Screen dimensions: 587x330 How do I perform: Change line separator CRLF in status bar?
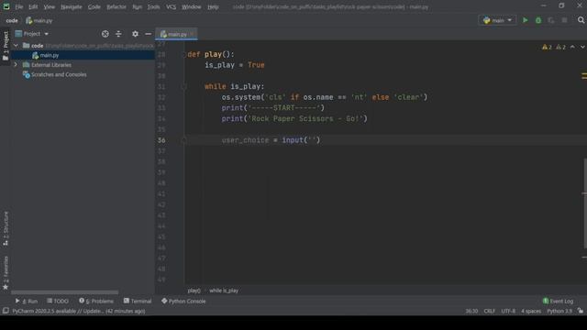coord(489,311)
